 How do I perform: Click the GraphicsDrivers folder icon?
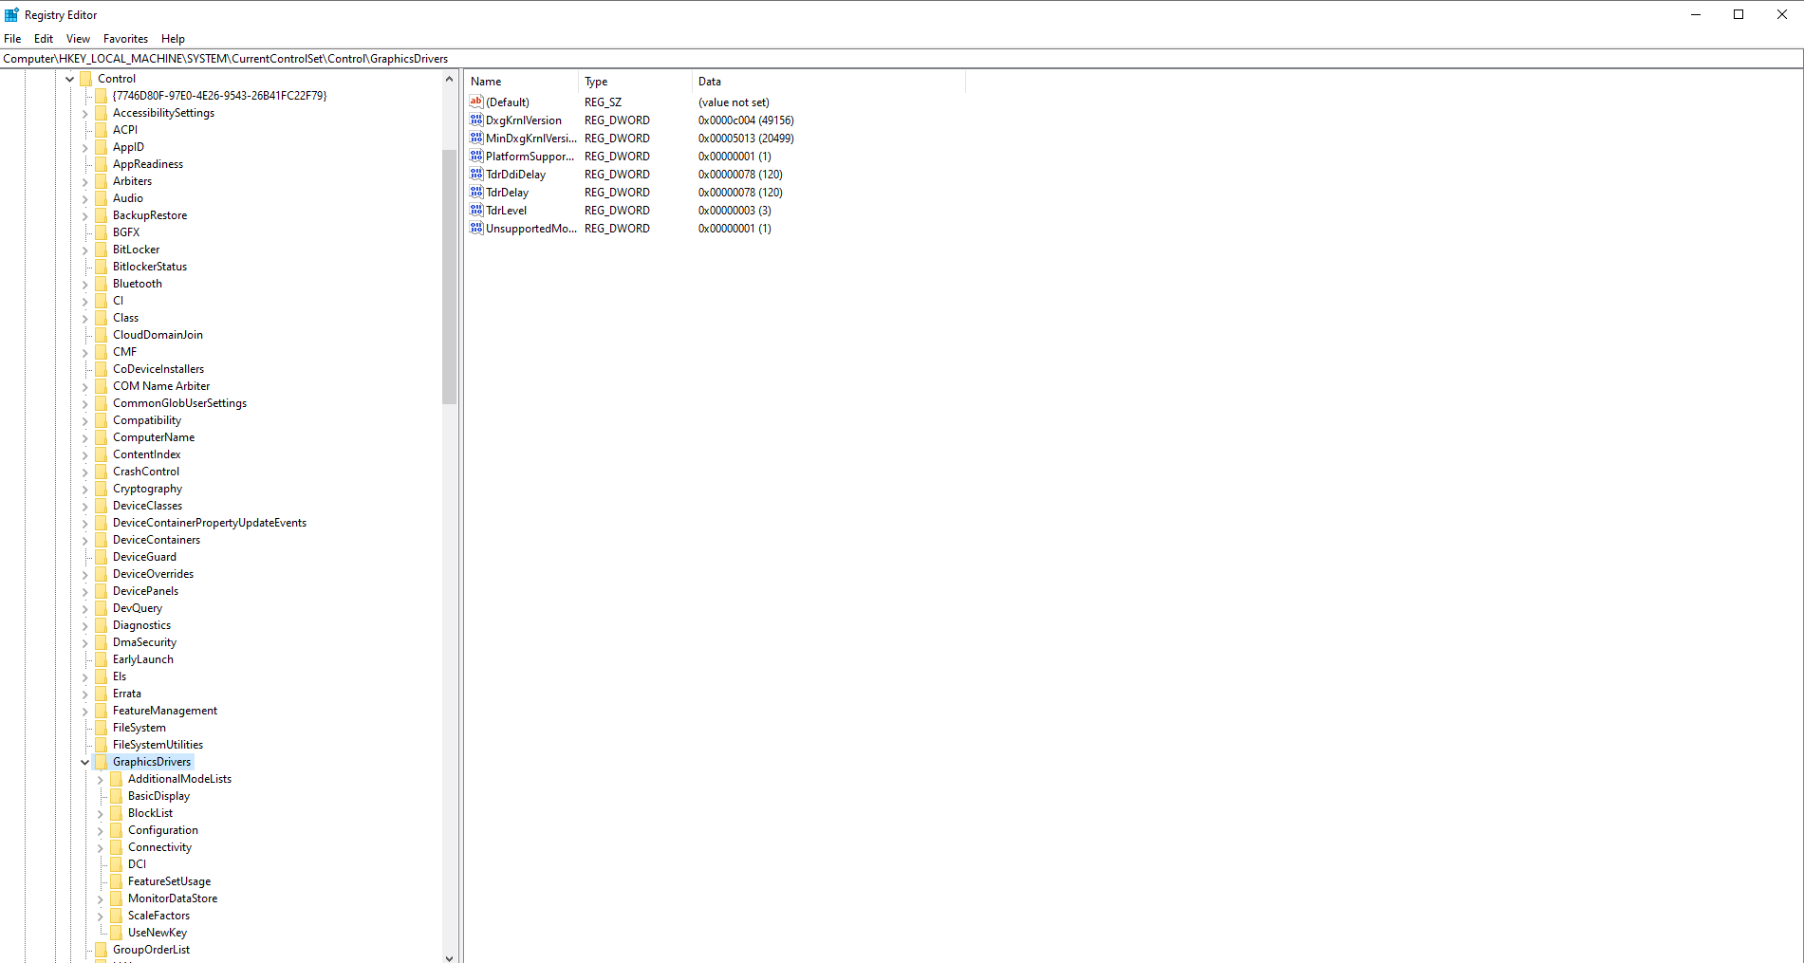[x=103, y=761]
